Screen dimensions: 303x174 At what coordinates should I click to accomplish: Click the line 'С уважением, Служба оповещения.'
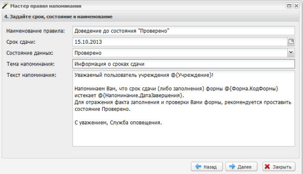point(118,122)
